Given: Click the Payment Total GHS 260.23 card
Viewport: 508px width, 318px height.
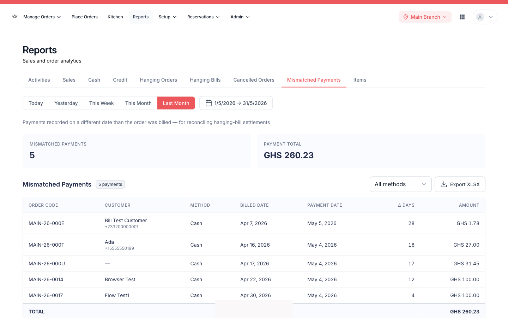Looking at the screenshot, I should click(371, 151).
